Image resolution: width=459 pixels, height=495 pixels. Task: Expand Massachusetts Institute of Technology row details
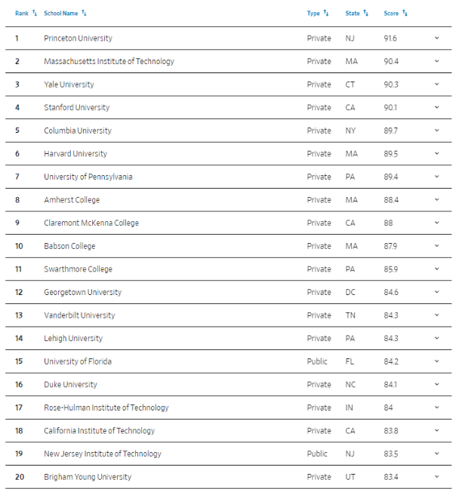436,61
